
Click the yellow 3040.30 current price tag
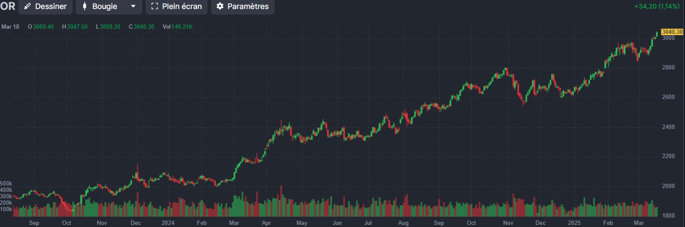pos(672,32)
